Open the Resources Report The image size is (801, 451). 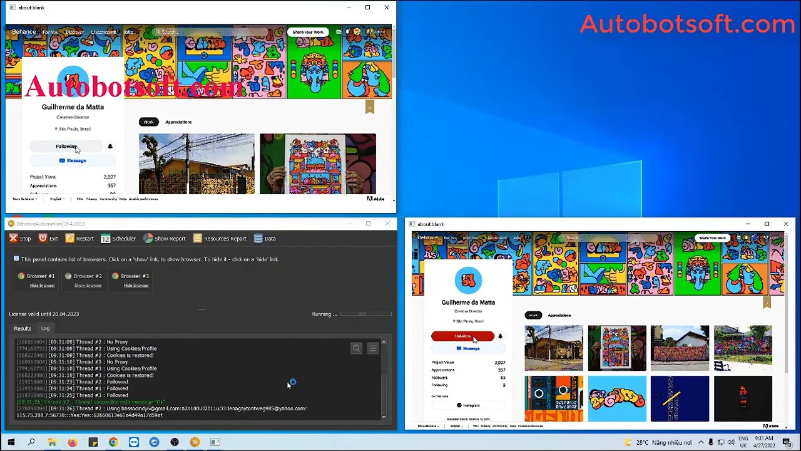[x=220, y=239]
